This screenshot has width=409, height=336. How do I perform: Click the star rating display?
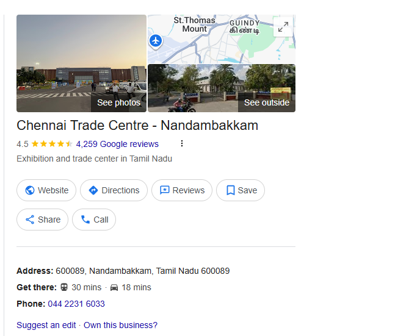click(52, 144)
